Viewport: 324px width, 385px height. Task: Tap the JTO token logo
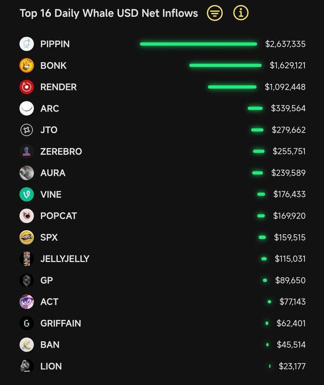tap(26, 130)
